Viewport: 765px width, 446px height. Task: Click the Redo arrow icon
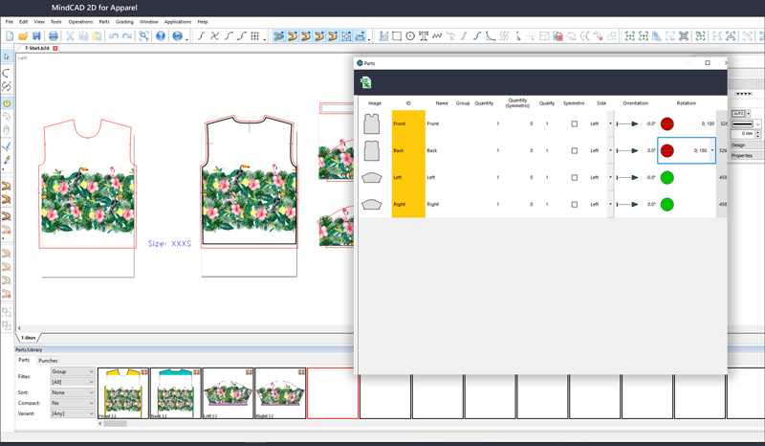pos(127,35)
